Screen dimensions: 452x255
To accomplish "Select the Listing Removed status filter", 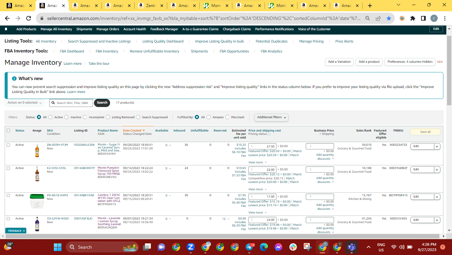I will [108, 117].
